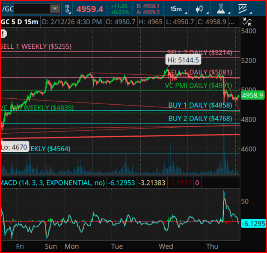The height and width of the screenshot is (253, 267).
Task: Open the Studies flask icon
Action: (221, 9)
